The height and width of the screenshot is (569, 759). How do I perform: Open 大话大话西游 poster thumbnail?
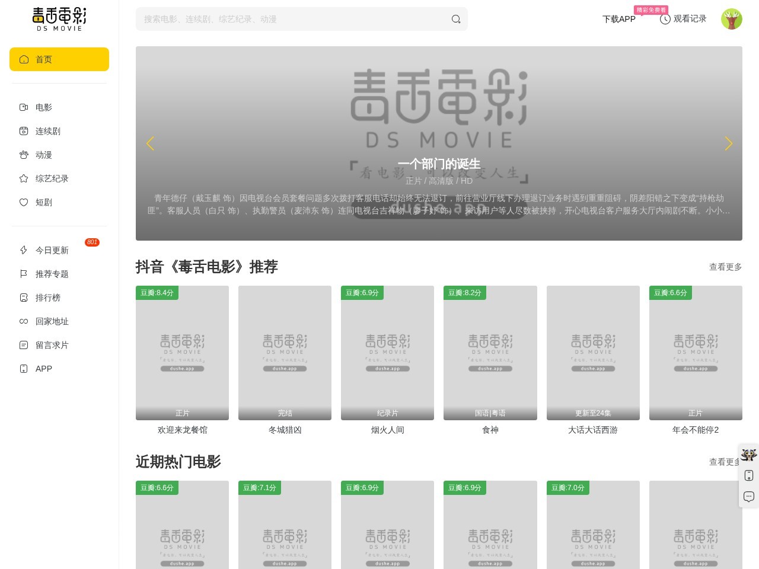(x=593, y=353)
